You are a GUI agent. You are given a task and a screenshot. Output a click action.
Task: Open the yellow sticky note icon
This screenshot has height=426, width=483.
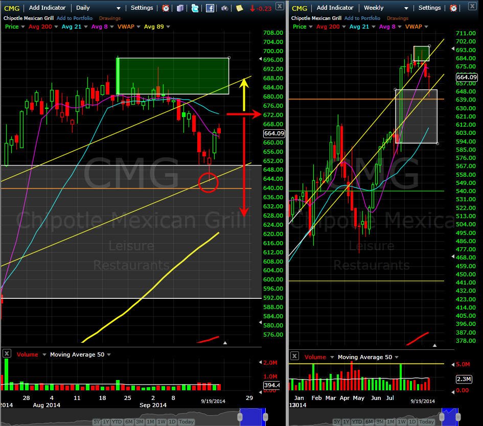tap(240, 8)
